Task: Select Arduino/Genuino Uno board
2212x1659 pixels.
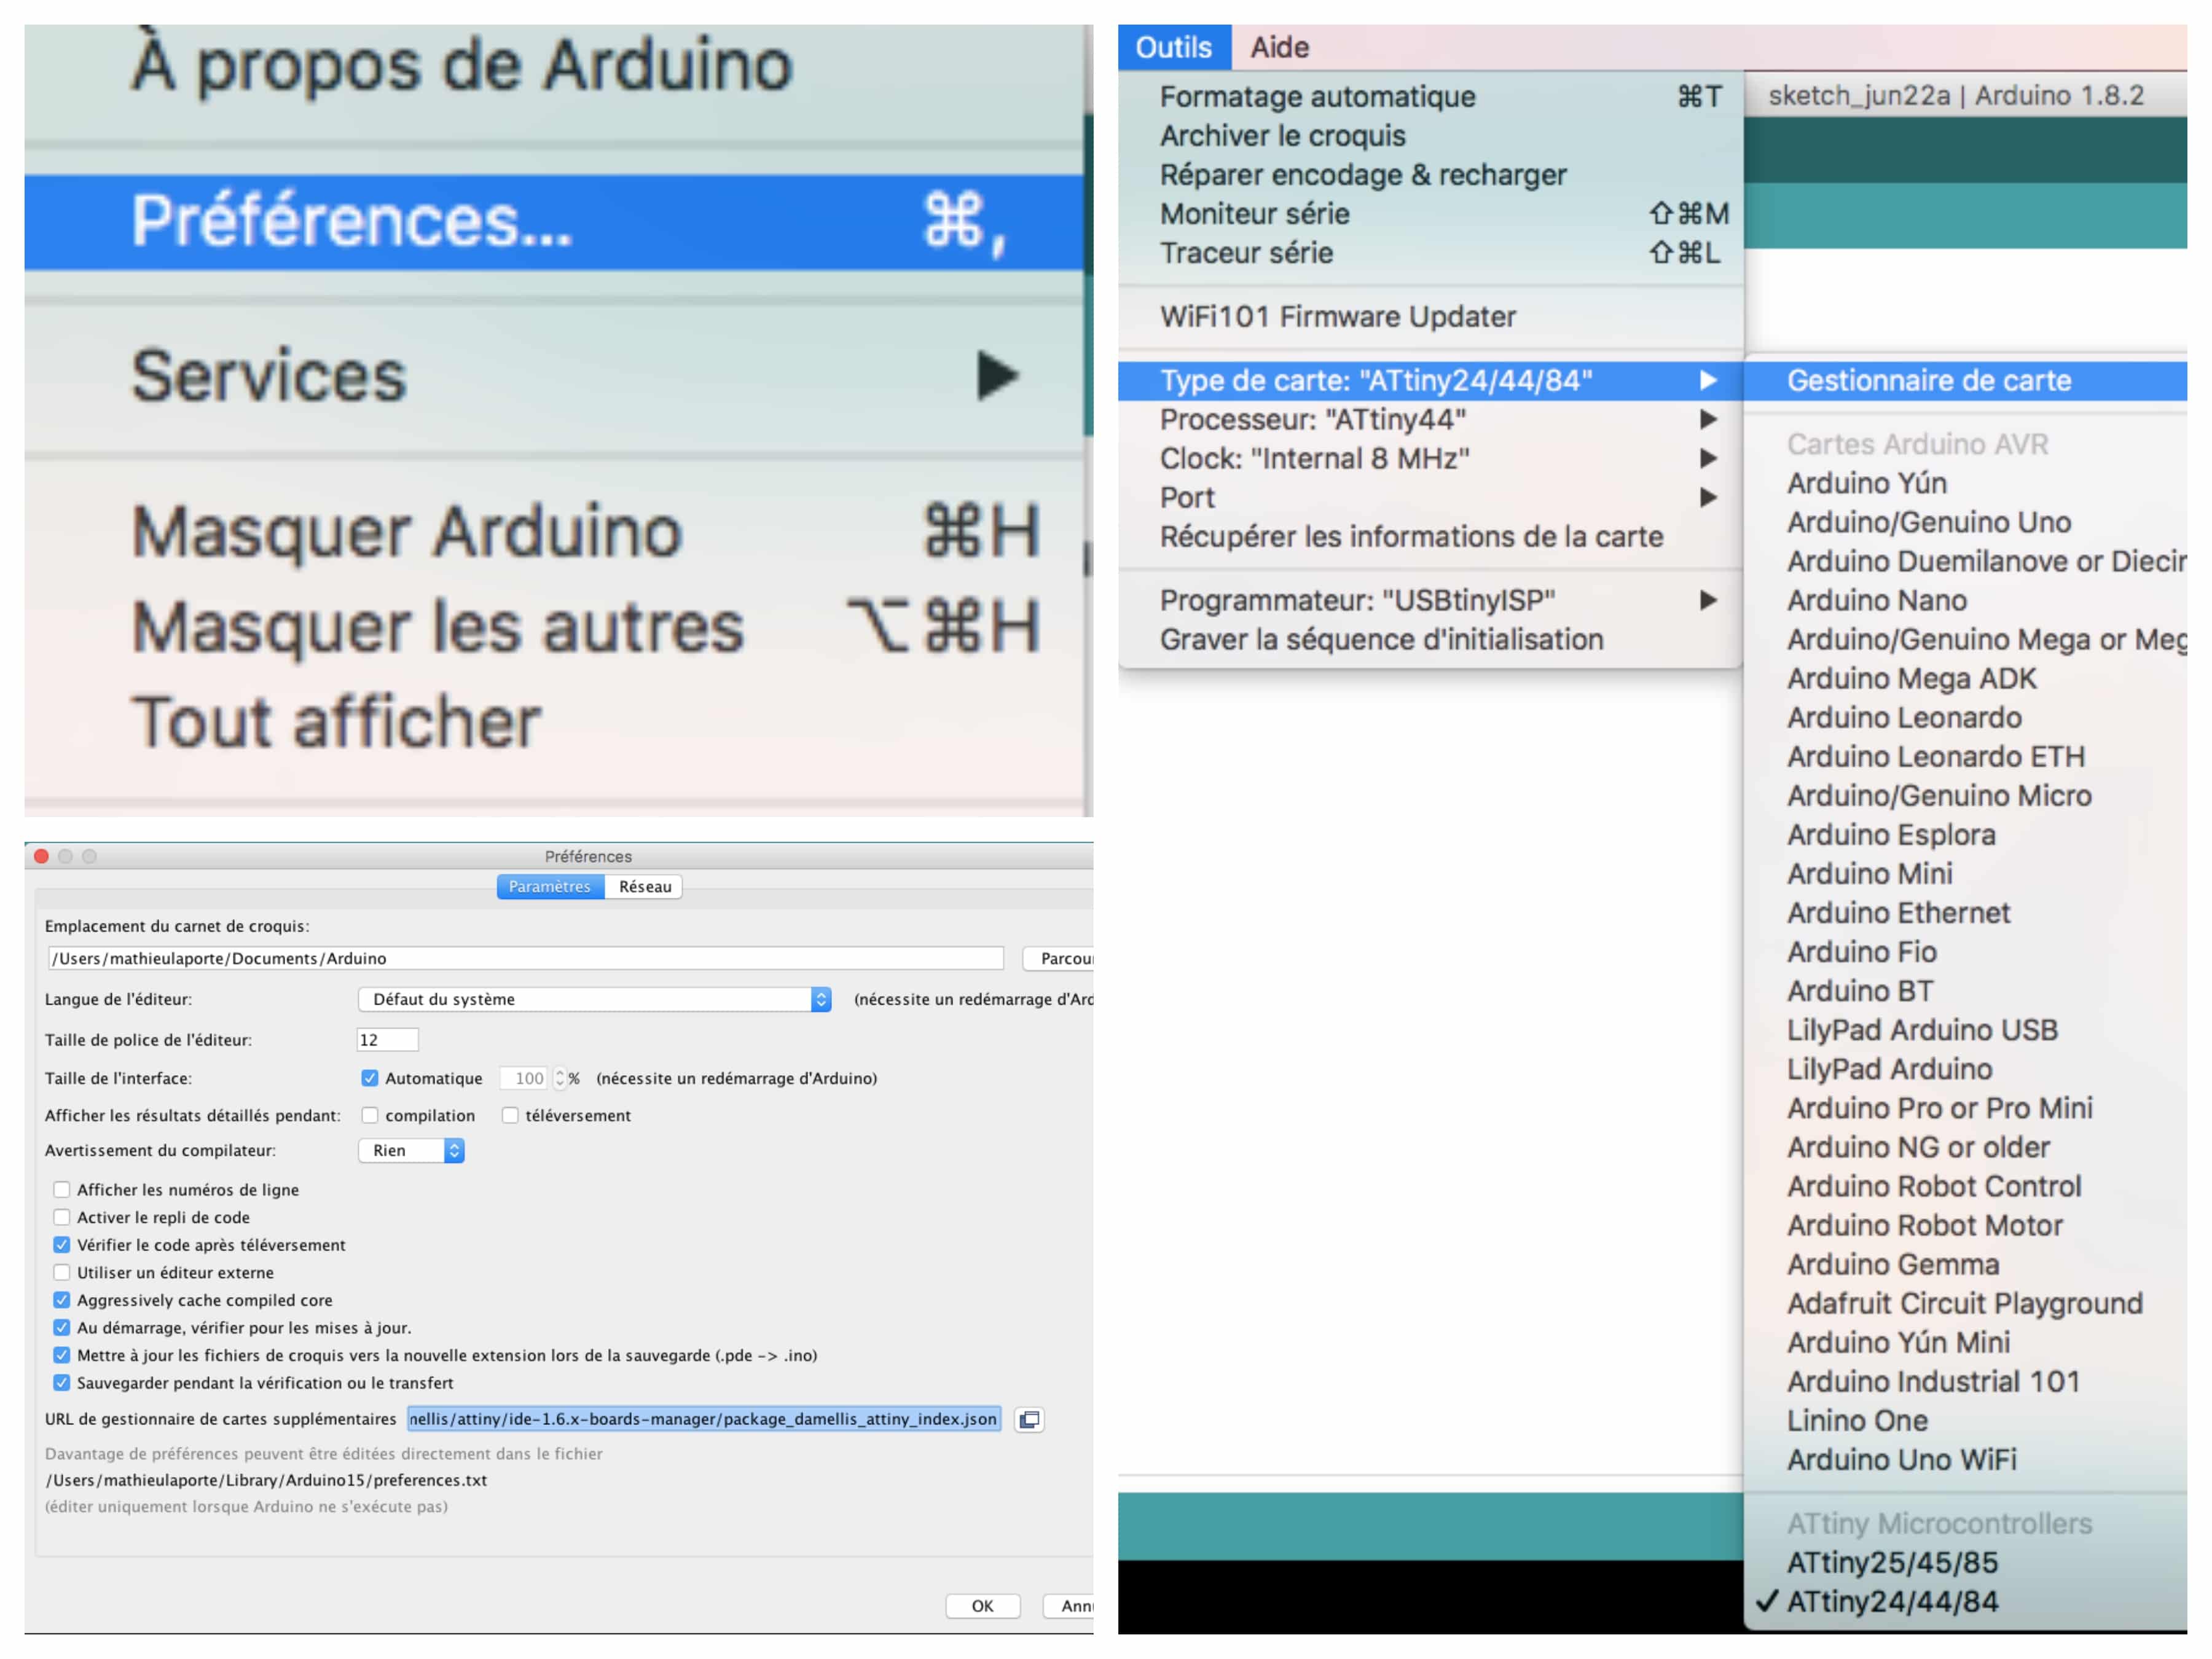Action: pos(1966,522)
